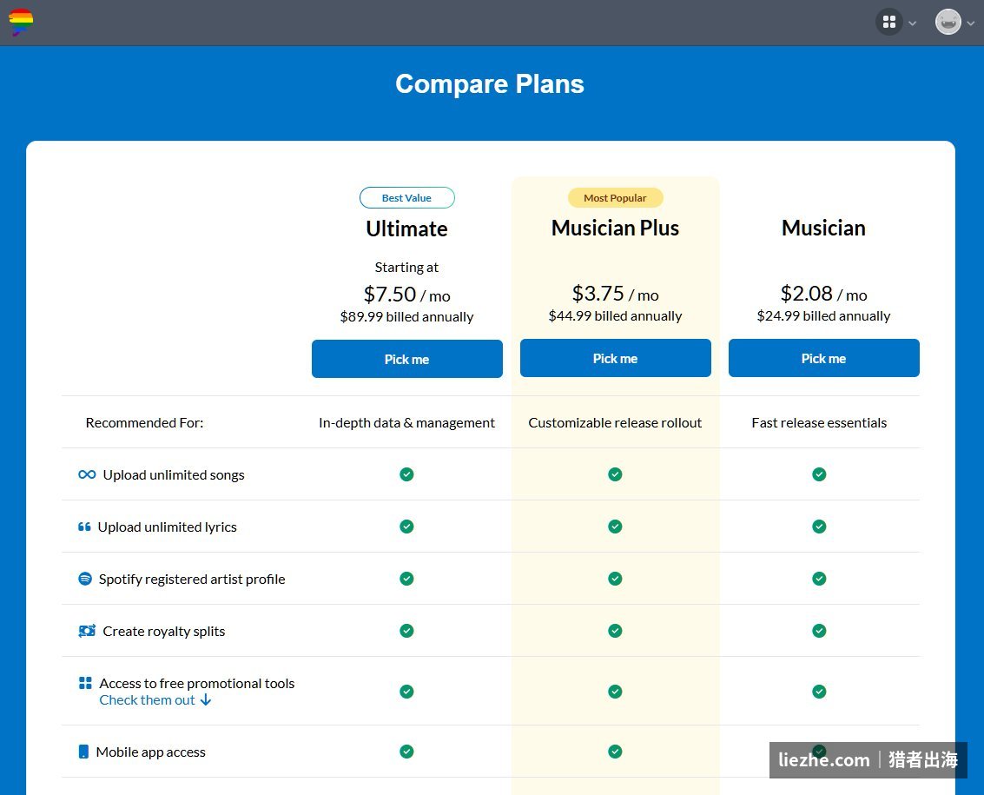The height and width of the screenshot is (795, 984).
Task: Click the $2.08 / mo price
Action: (823, 294)
